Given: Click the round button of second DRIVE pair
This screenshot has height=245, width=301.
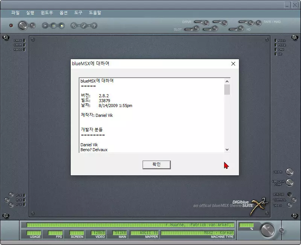Looking at the screenshot, I should point(225,23).
